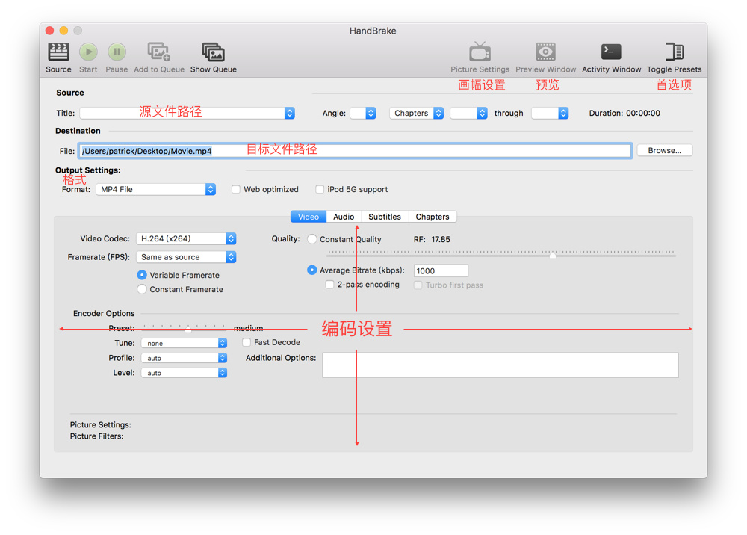
Task: Open the Video Codec dropdown
Action: [186, 238]
